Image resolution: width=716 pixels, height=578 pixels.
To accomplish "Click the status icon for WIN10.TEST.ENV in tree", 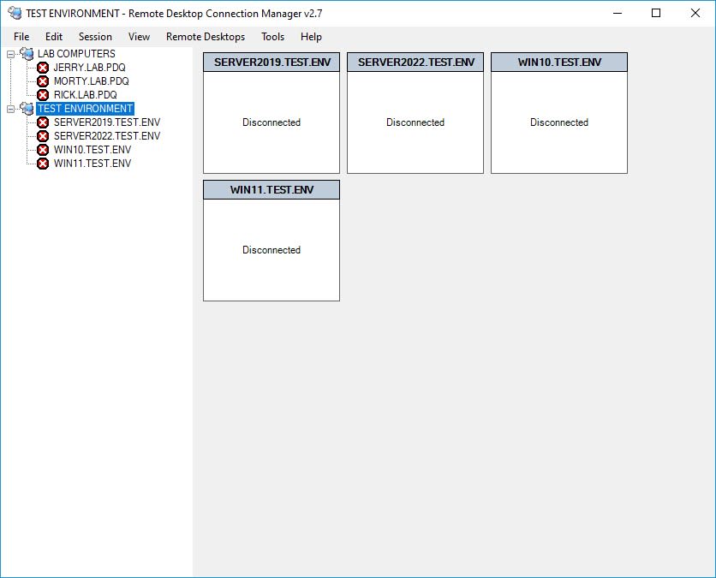I will click(43, 150).
